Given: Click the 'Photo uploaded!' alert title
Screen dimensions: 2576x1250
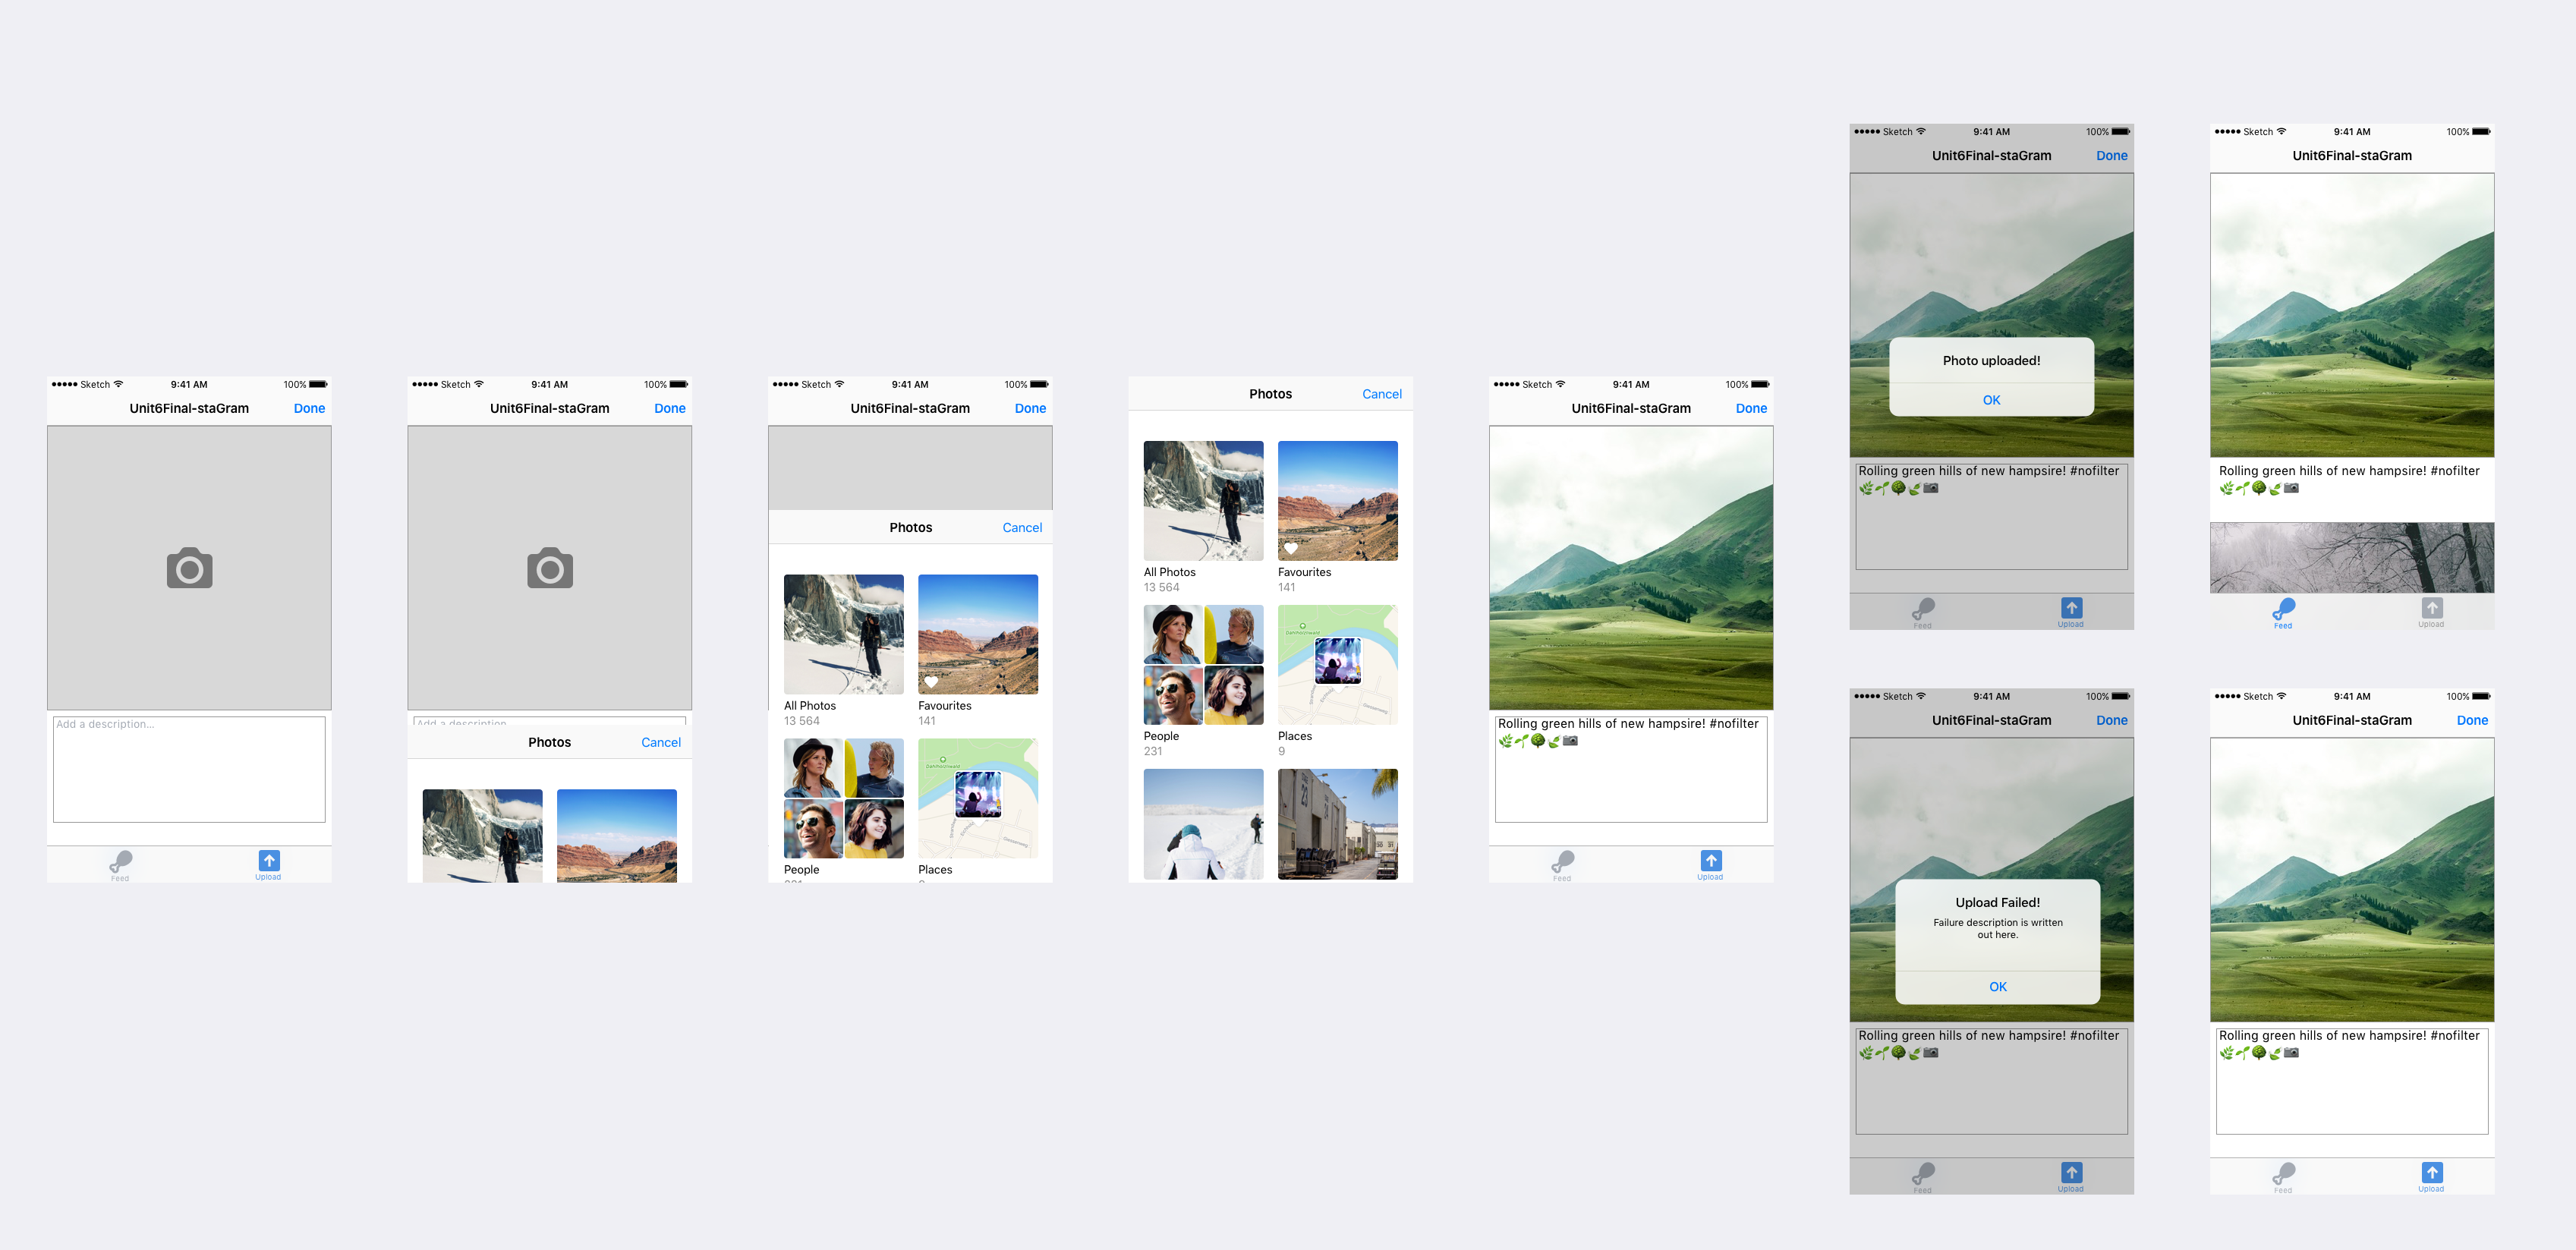Looking at the screenshot, I should tap(1991, 361).
